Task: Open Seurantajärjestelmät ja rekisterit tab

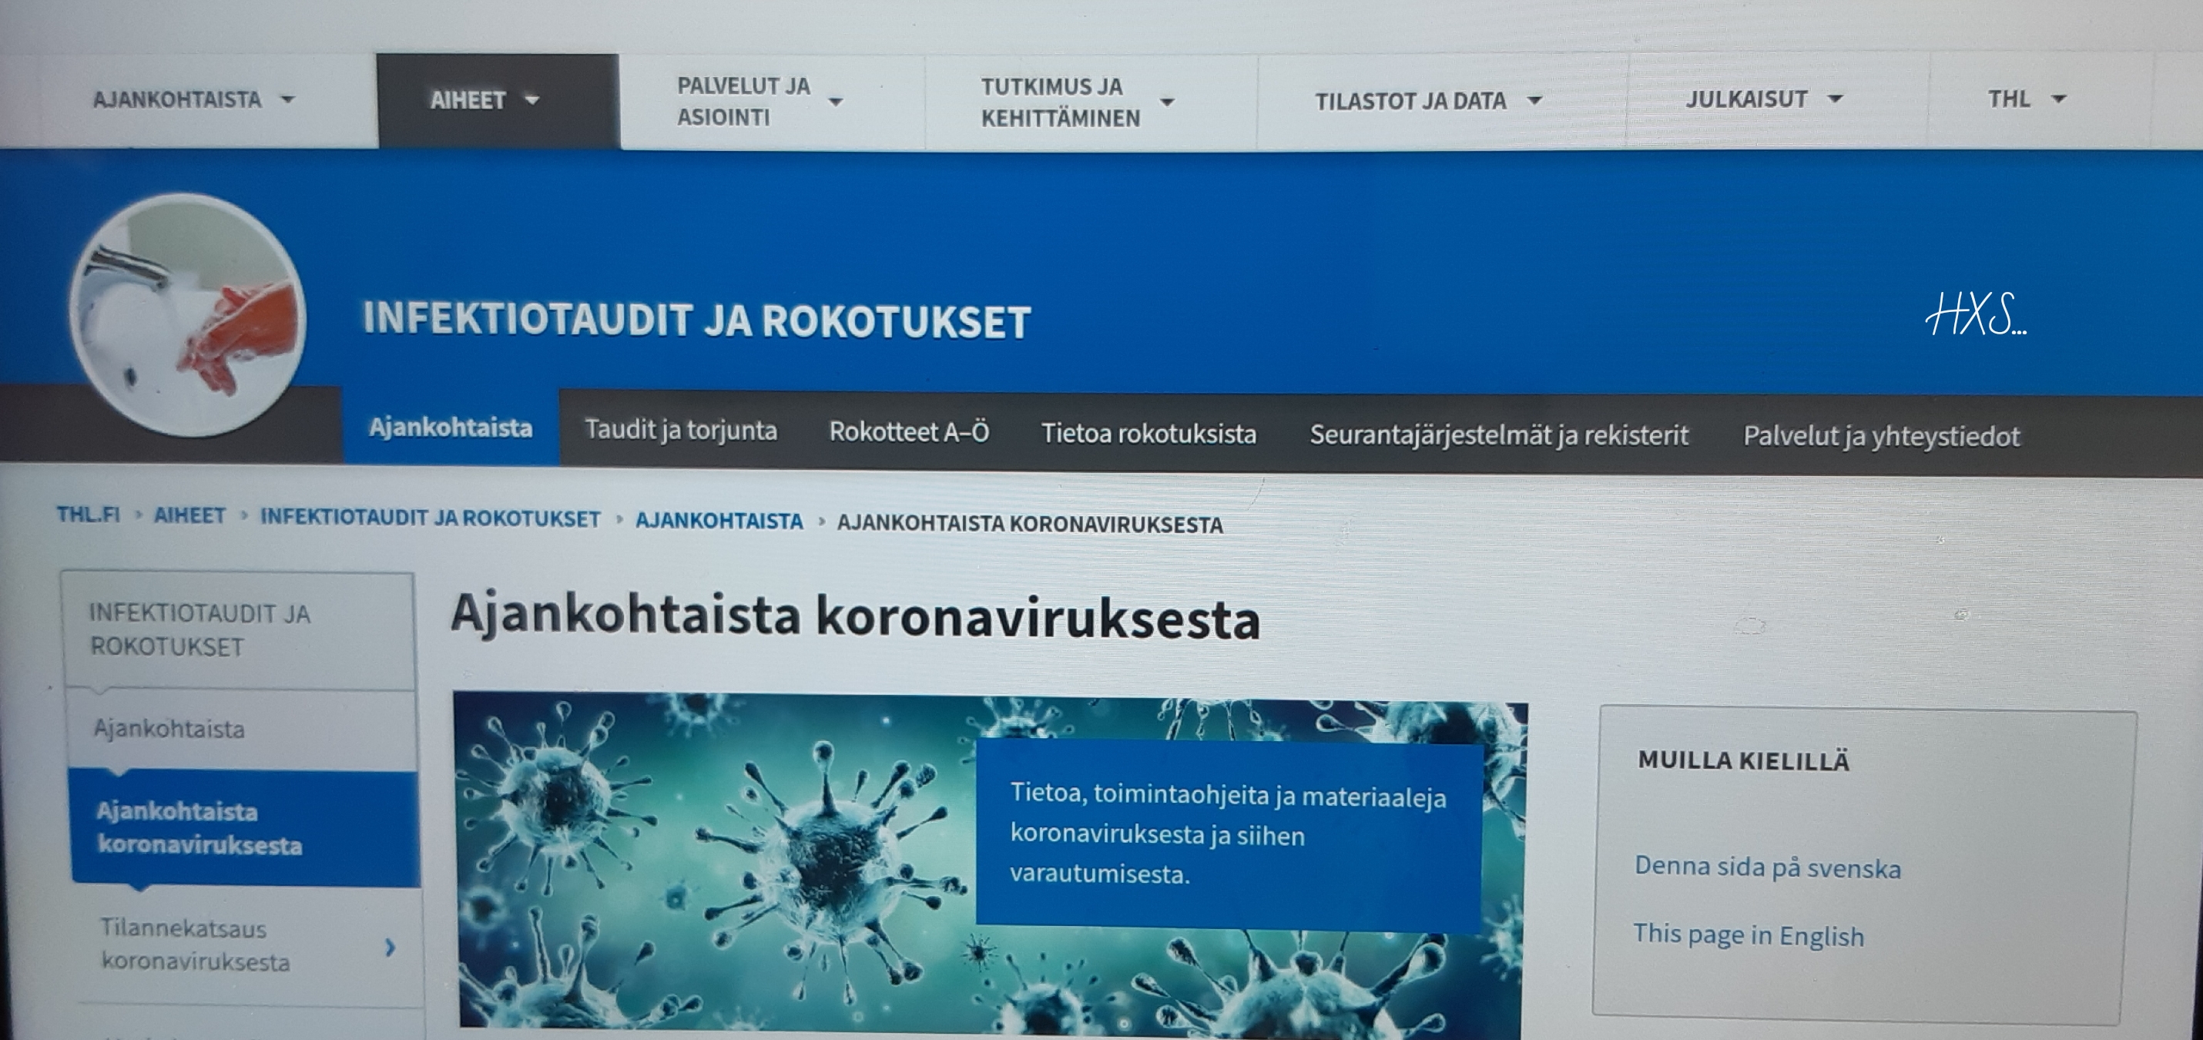Action: tap(1498, 435)
